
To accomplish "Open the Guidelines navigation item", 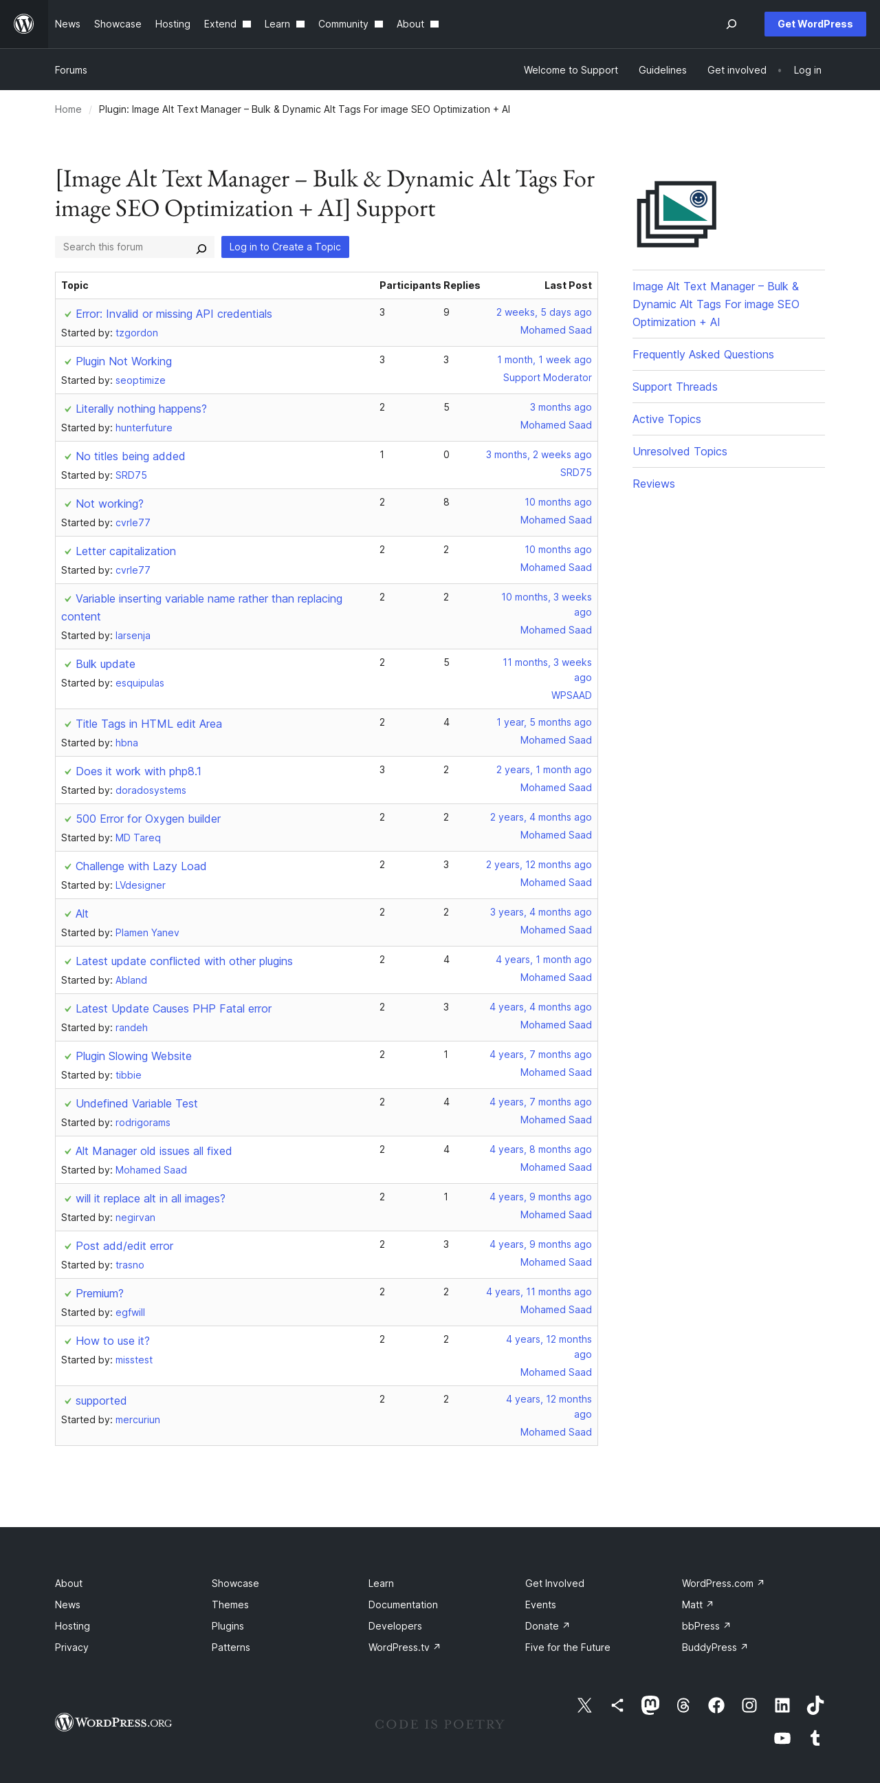I will (x=662, y=70).
